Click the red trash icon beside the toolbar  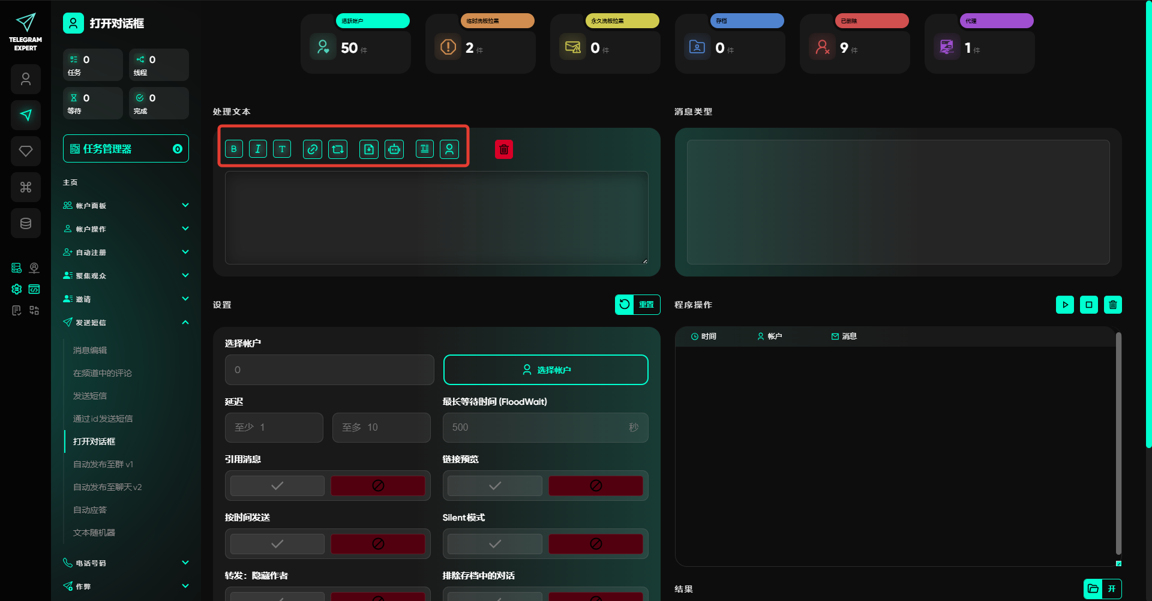[503, 149]
